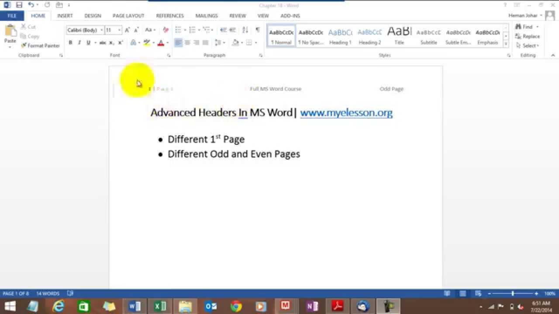Switch to the INSERT tab
The image size is (559, 314).
[x=65, y=16]
